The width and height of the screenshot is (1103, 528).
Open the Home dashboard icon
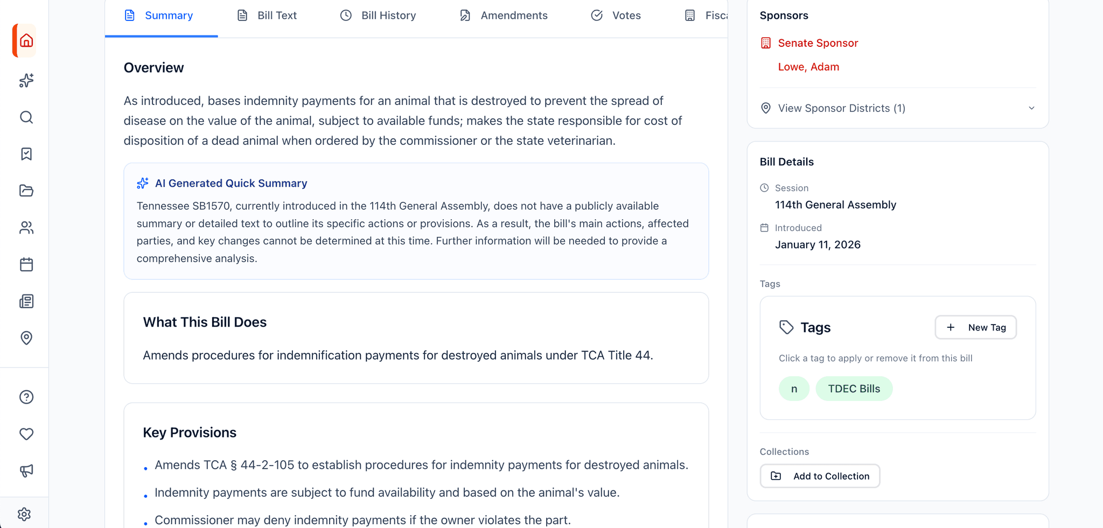point(24,40)
